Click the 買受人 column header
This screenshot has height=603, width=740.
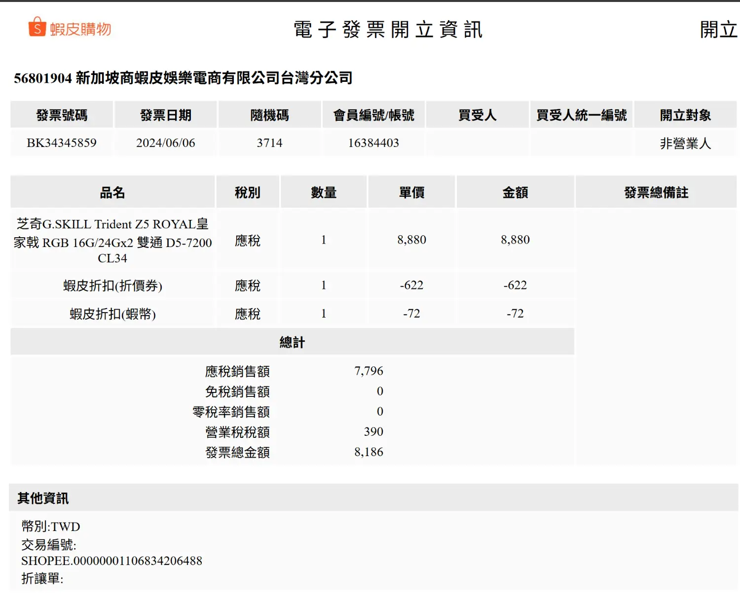pyautogui.click(x=478, y=115)
